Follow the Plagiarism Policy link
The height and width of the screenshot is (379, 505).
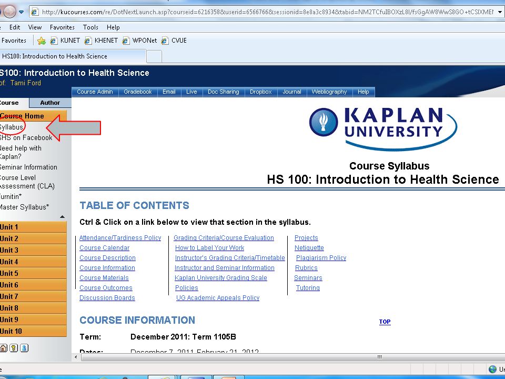coord(321,258)
